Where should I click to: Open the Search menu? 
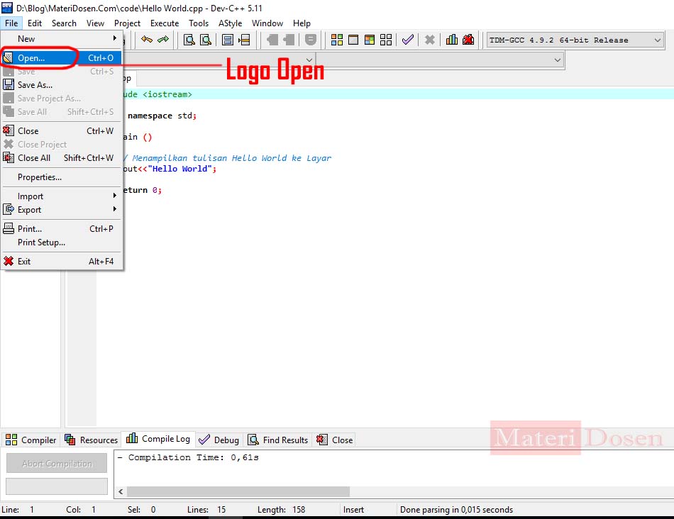(x=64, y=23)
